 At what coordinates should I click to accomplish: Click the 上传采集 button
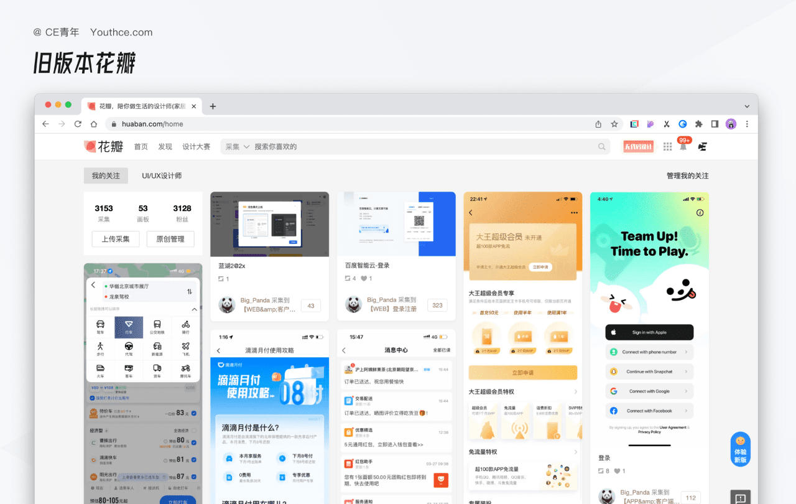[115, 239]
